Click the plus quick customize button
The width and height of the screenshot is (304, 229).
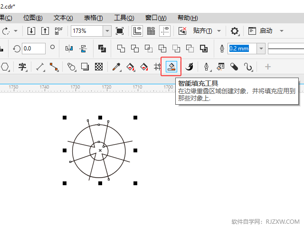coord(268,67)
